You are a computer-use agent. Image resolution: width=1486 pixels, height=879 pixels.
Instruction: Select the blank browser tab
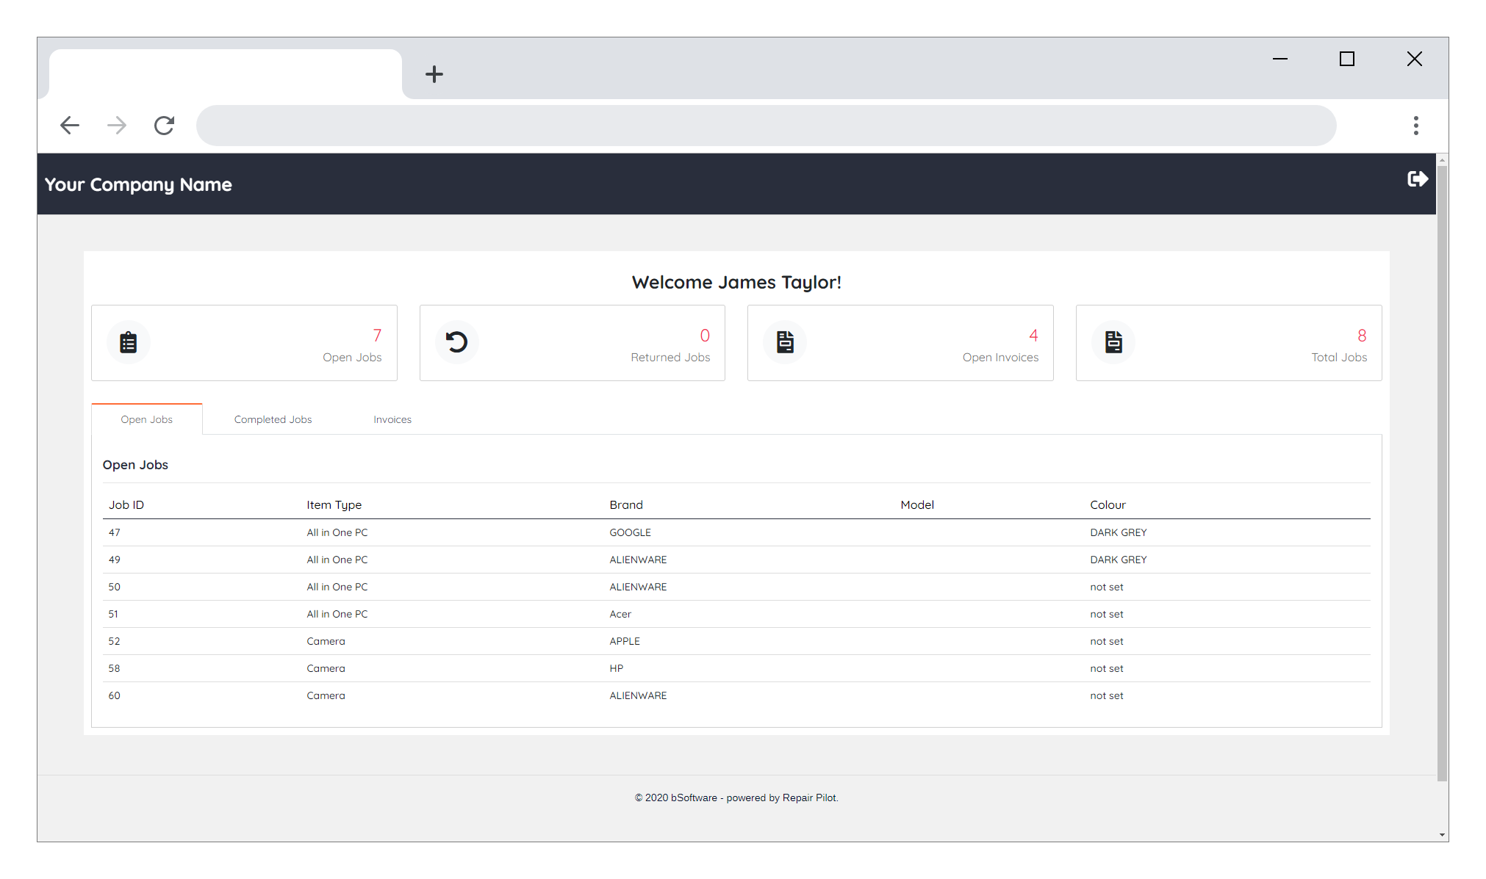(x=226, y=74)
